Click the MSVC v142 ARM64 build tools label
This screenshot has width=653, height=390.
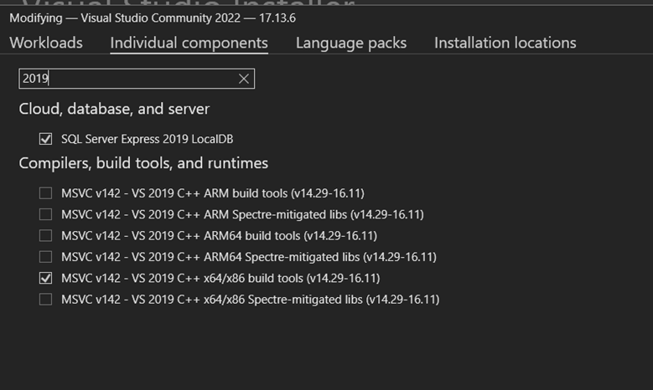coord(219,236)
